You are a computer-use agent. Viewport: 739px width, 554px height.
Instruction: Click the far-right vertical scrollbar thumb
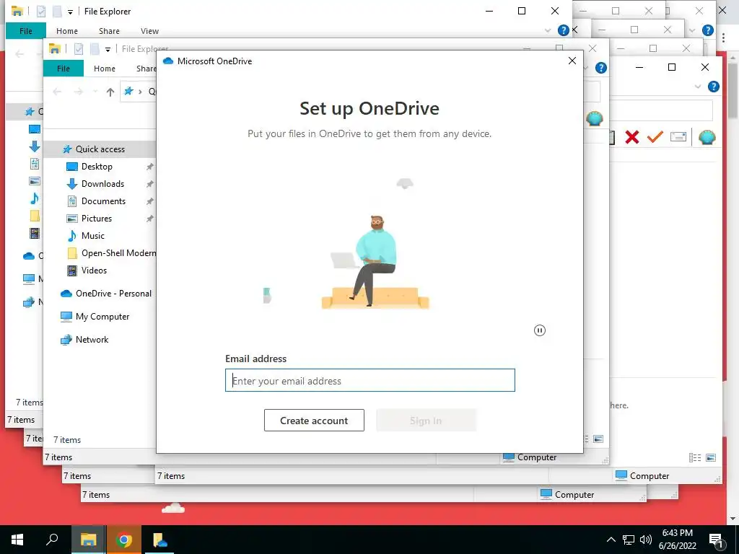click(x=733, y=91)
